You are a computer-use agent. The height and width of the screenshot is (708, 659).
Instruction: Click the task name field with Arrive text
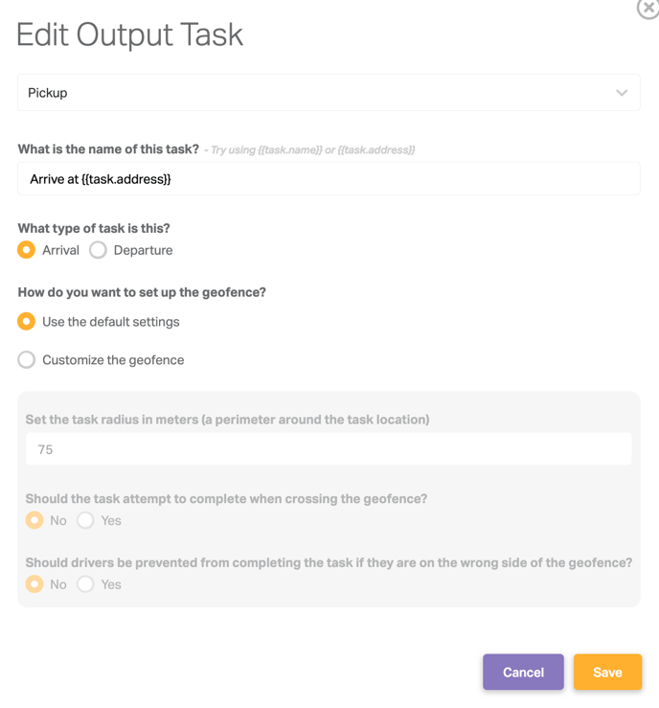click(329, 179)
